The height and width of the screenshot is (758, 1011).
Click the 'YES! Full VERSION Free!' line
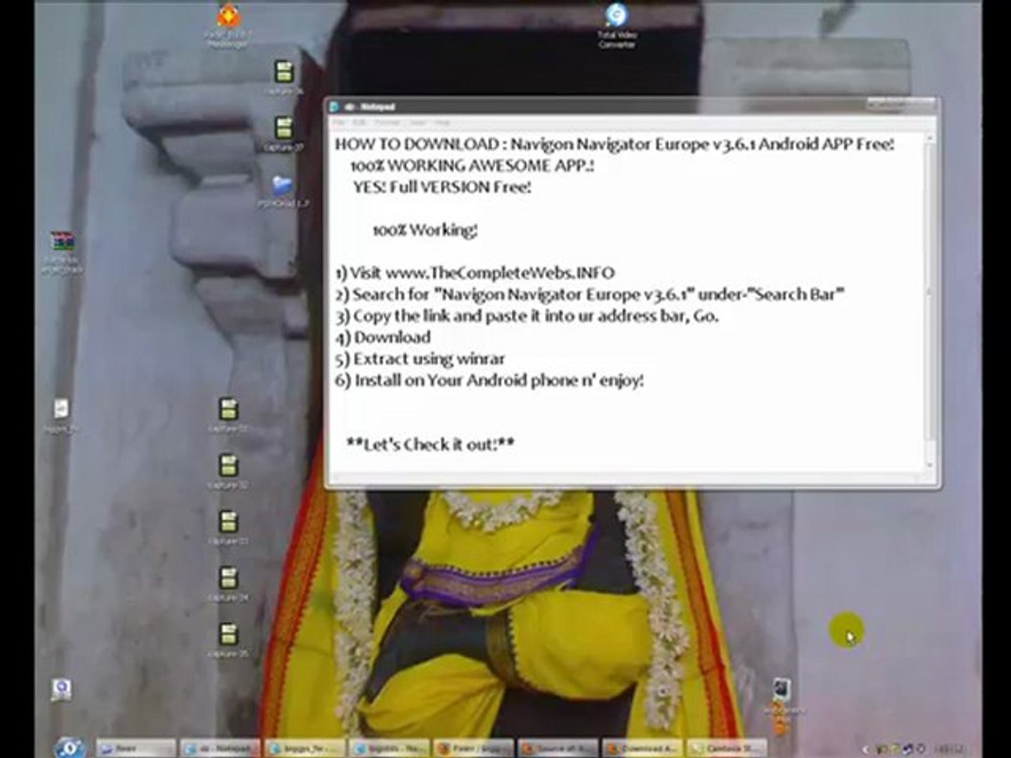[x=442, y=187]
